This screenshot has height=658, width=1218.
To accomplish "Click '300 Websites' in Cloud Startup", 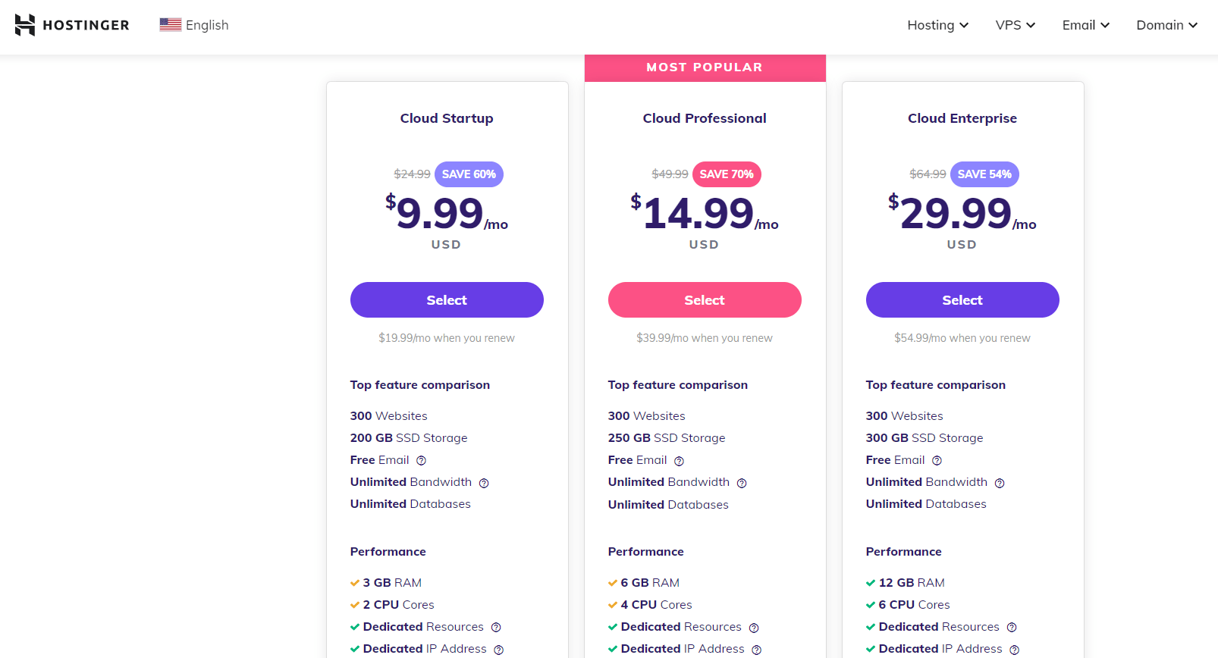I will pos(389,416).
